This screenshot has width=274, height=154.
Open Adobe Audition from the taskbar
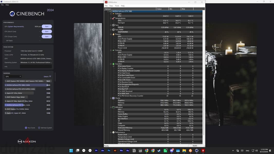[128, 150]
